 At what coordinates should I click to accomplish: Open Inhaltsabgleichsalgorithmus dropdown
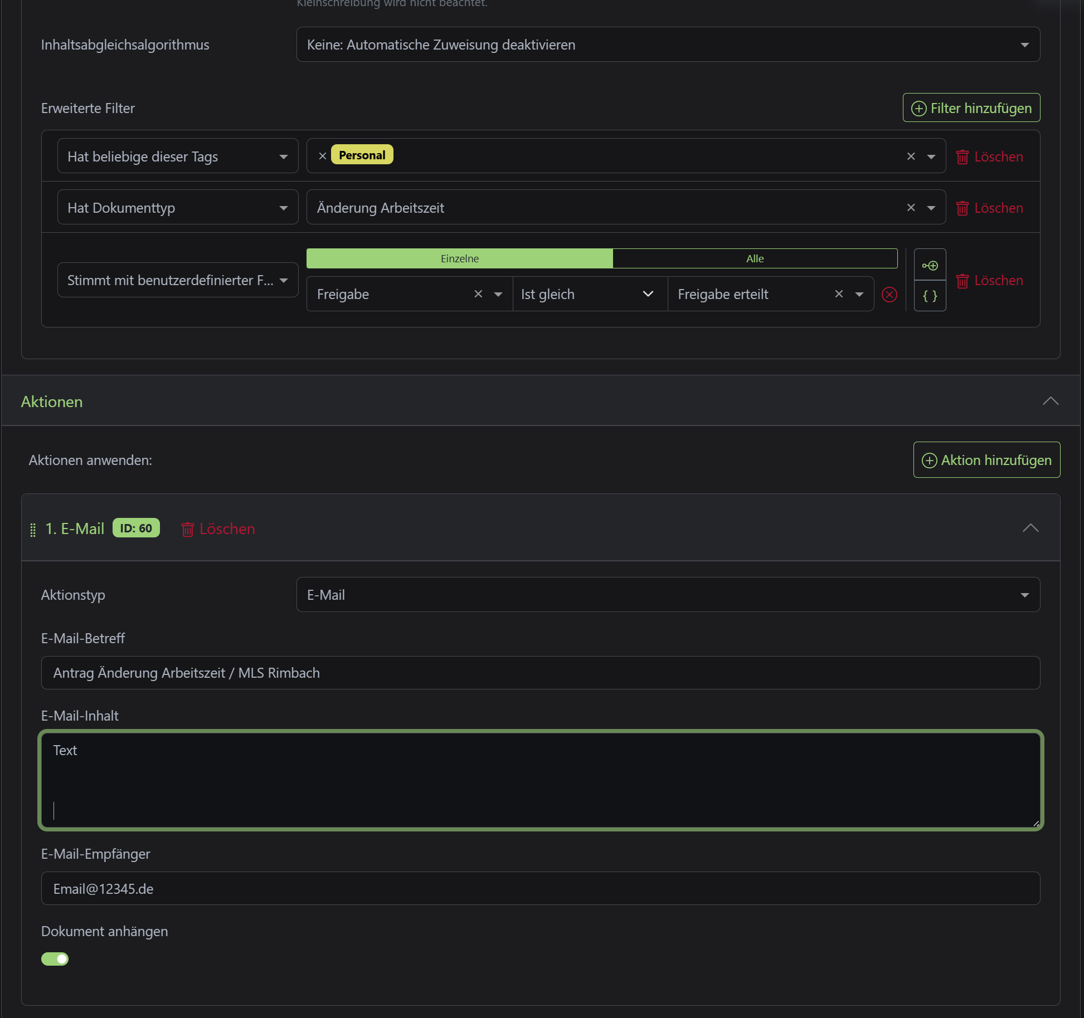pyautogui.click(x=668, y=45)
